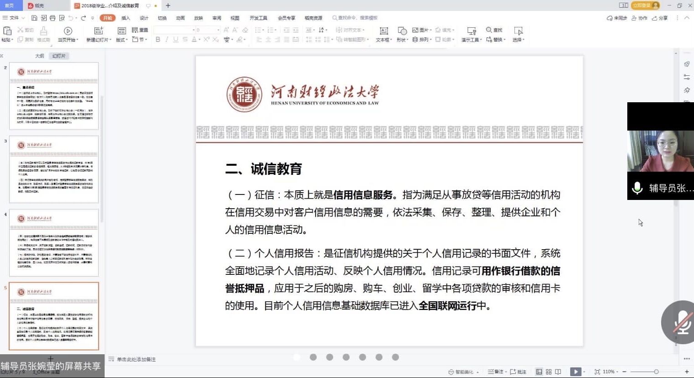
Task: Click the Add Comment icon in status bar
Action: tap(518, 372)
